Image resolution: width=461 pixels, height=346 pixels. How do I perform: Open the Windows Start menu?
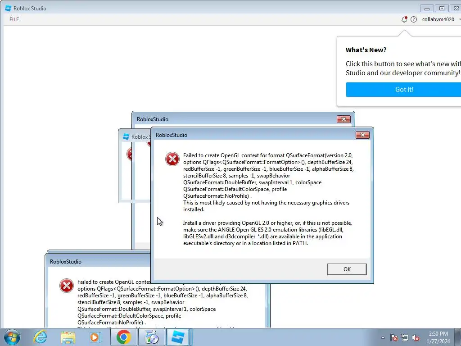12,337
